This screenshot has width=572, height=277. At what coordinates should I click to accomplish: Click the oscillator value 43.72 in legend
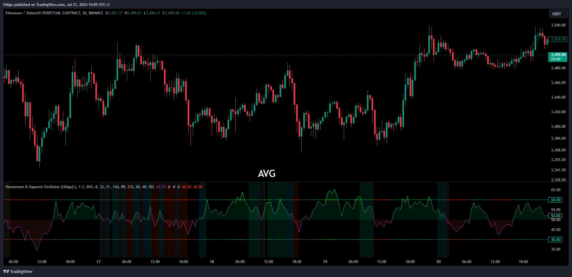(x=161, y=187)
